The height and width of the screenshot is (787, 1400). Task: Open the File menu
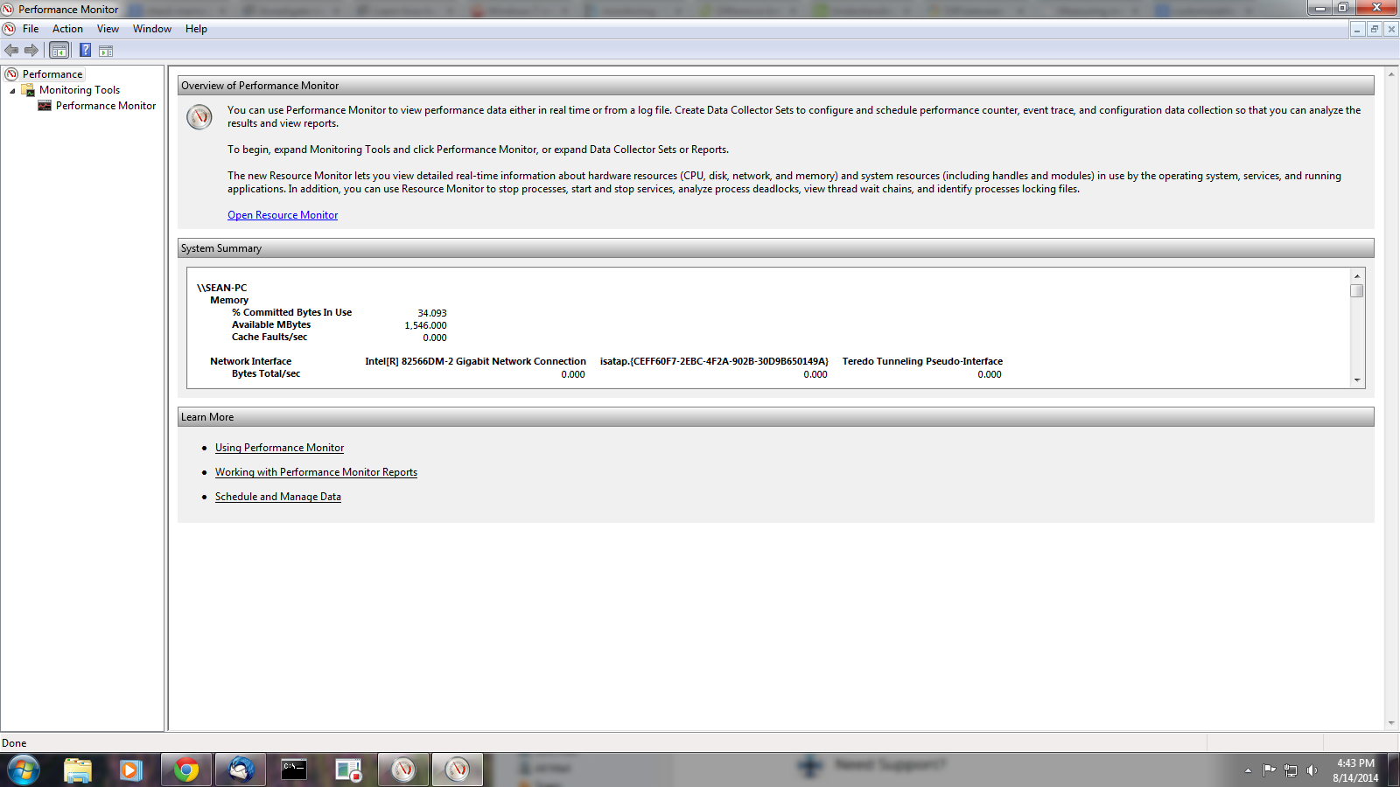(31, 29)
